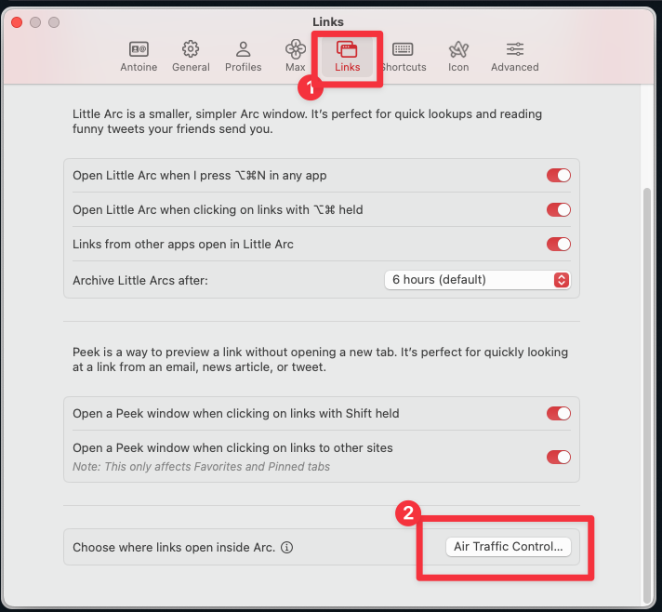Image resolution: width=662 pixels, height=612 pixels.
Task: Expand the Archive Little Arcs after dropdown
Action: point(476,279)
